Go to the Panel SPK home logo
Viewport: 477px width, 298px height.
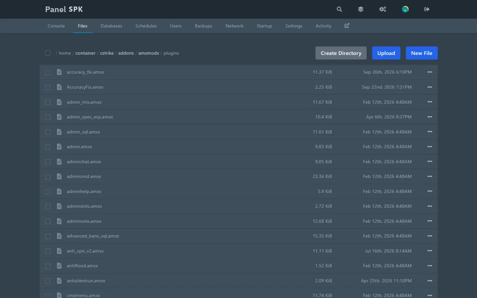64,9
